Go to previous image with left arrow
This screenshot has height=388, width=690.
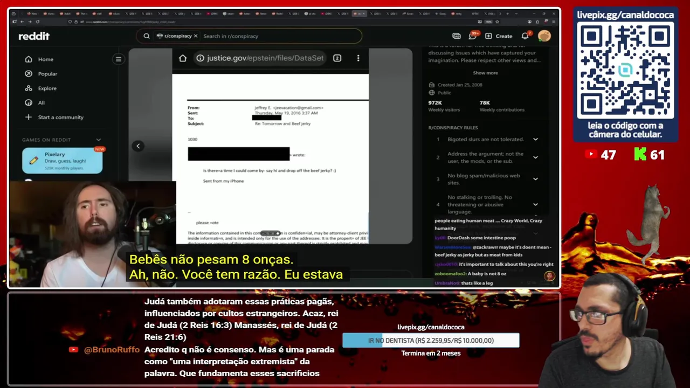click(x=138, y=146)
